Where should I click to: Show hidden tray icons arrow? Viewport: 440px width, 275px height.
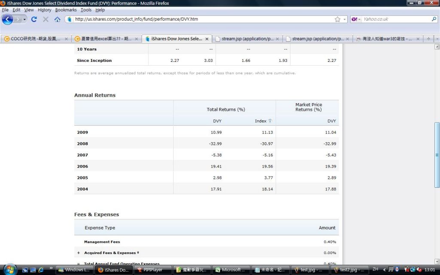tap(385, 270)
